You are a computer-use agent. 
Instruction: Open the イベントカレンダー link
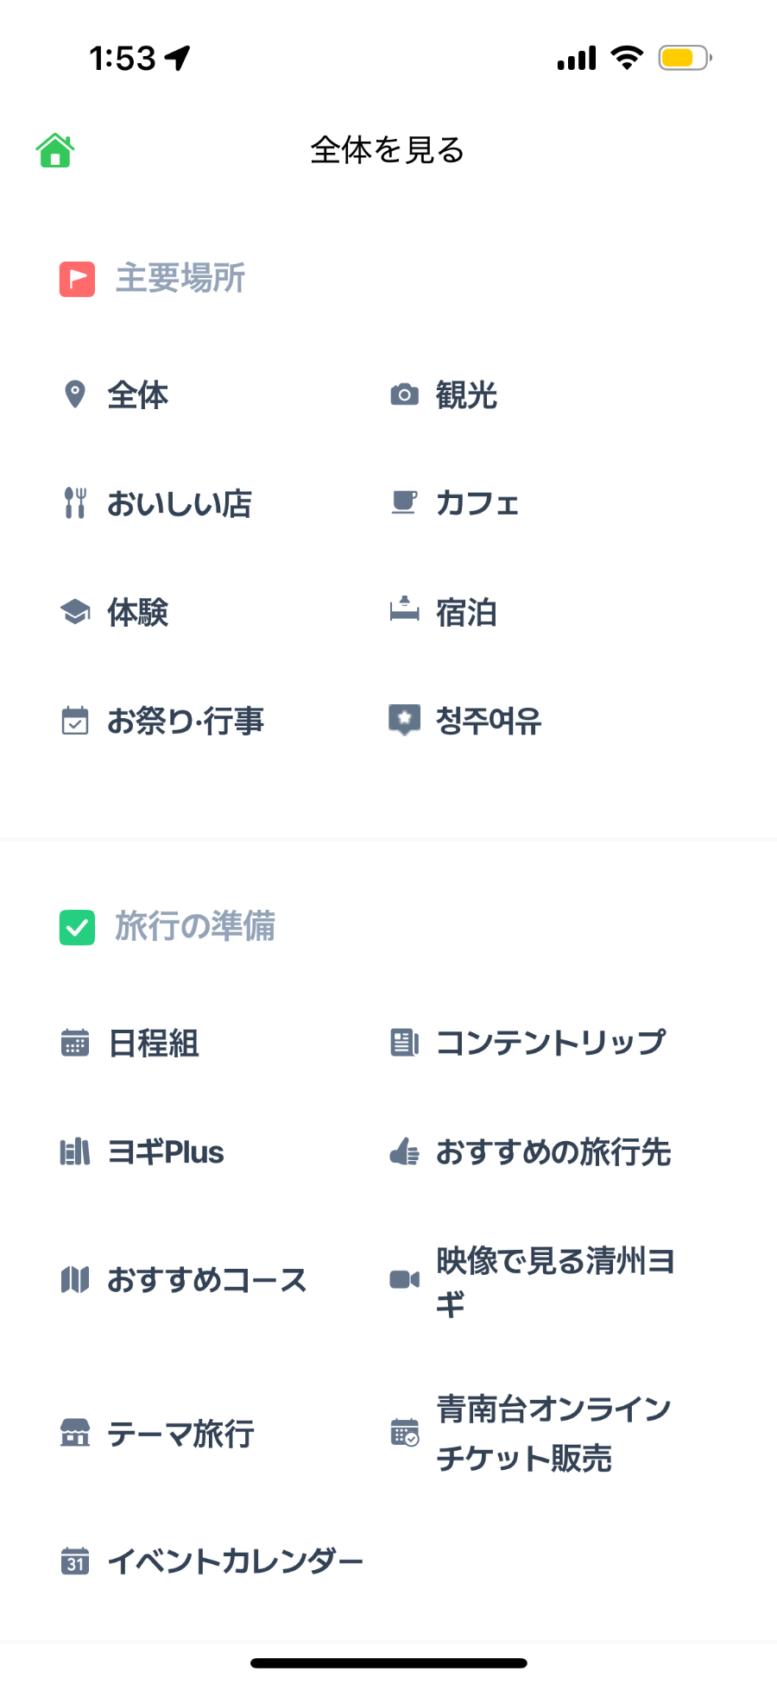[x=235, y=1561]
